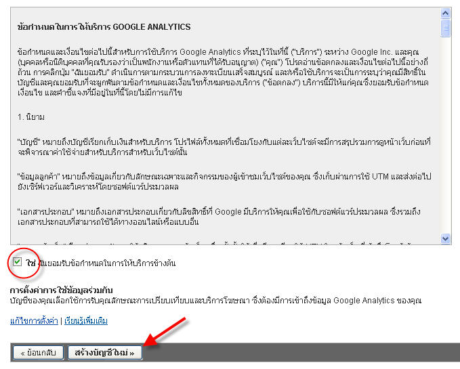Image resolution: width=460 pixels, height=369 pixels.
Task: Open the 'แก้ไขการตั้งค่า' edit settings link
Action: tap(34, 321)
